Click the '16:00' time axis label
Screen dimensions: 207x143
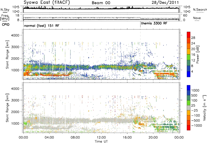[127, 137]
